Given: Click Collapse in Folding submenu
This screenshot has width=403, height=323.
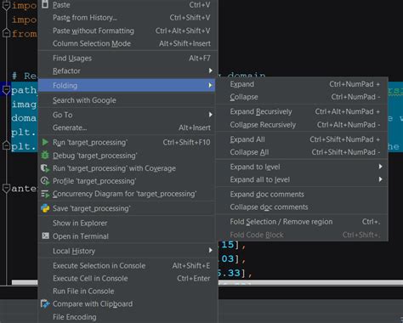Looking at the screenshot, I should pyautogui.click(x=302, y=97).
